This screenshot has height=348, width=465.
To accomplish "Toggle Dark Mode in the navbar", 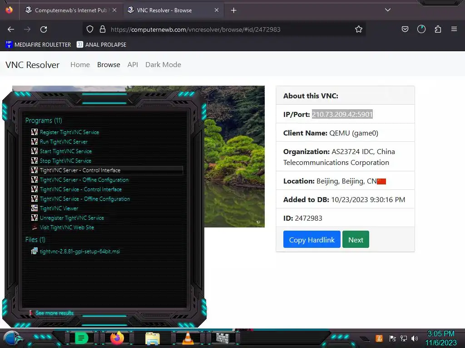I will coord(163,65).
